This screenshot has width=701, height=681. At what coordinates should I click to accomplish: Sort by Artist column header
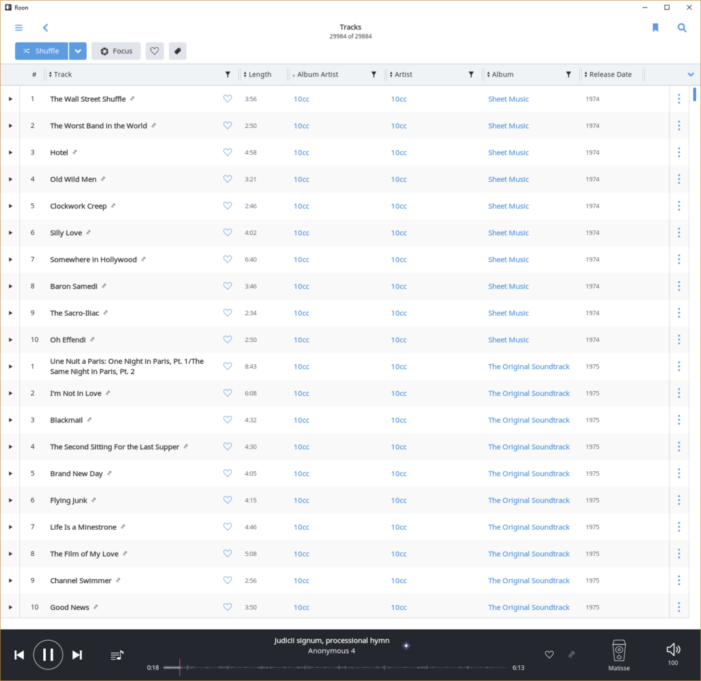point(401,75)
